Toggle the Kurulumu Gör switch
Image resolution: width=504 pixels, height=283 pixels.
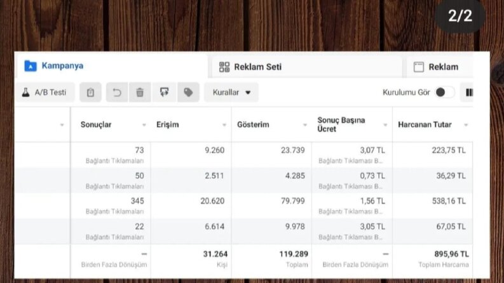445,93
